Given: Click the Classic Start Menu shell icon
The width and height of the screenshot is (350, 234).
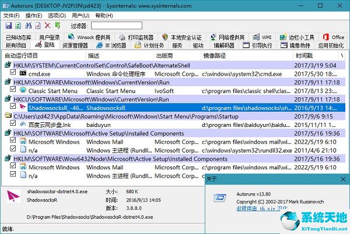Looking at the screenshot, I should point(23,90).
